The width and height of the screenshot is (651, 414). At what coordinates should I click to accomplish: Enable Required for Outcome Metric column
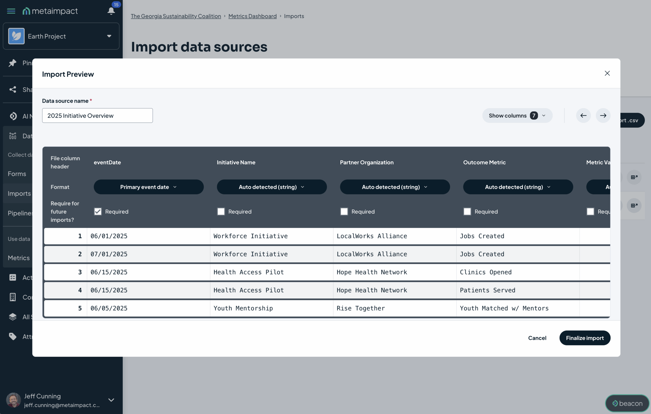467,212
